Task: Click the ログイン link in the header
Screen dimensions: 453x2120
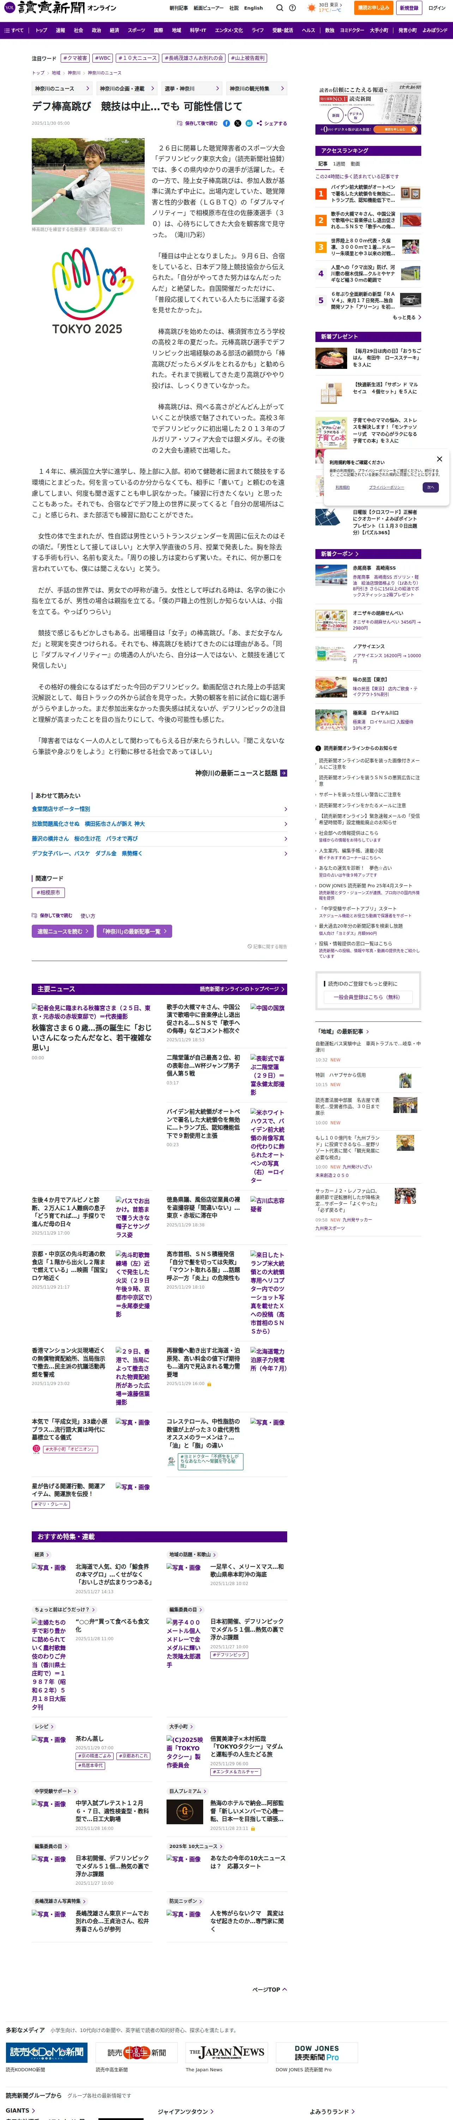Action: 436,8
